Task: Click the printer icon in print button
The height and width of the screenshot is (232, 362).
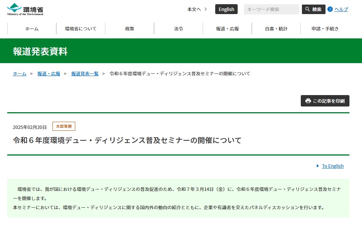Action: 308,101
